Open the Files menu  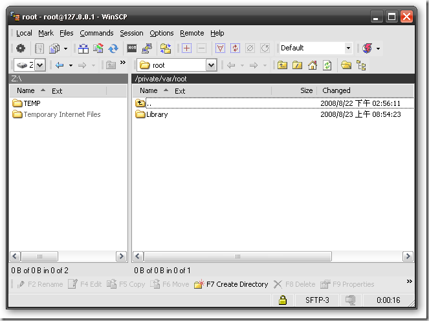point(67,33)
